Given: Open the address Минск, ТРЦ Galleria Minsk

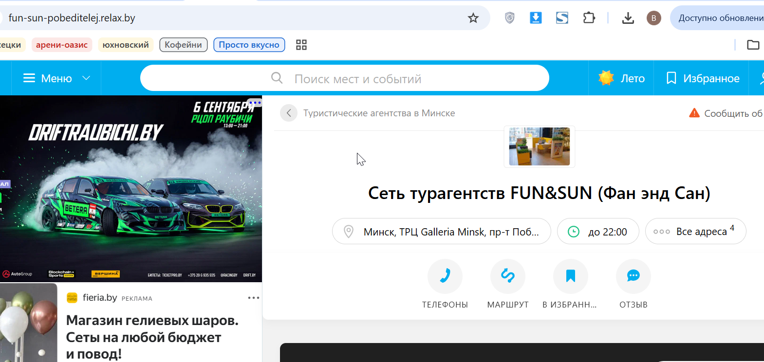Looking at the screenshot, I should [442, 231].
